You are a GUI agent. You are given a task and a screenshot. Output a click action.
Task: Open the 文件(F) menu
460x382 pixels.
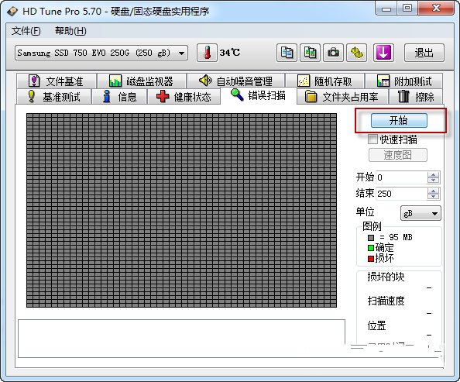(x=26, y=31)
